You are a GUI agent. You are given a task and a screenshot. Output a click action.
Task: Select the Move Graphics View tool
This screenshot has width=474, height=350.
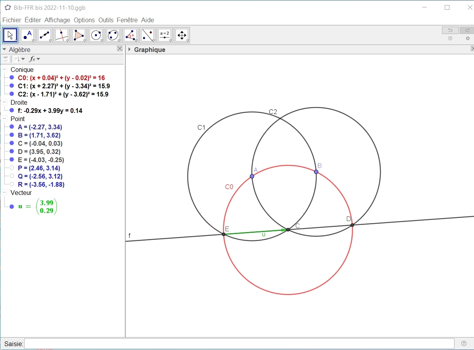point(182,35)
